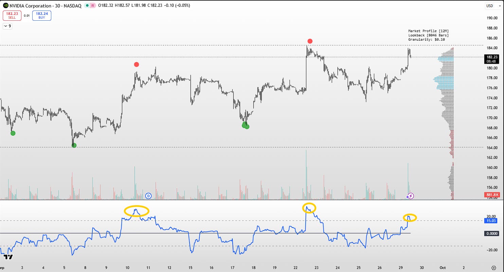Click the high value H182.57
504x272 pixels.
[x=122, y=6]
